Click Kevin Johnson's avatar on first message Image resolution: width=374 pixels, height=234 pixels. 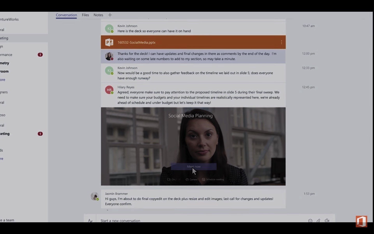109,29
